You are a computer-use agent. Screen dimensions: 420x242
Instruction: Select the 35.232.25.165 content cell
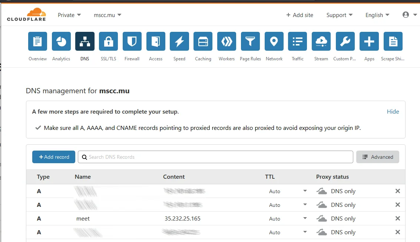coord(182,218)
